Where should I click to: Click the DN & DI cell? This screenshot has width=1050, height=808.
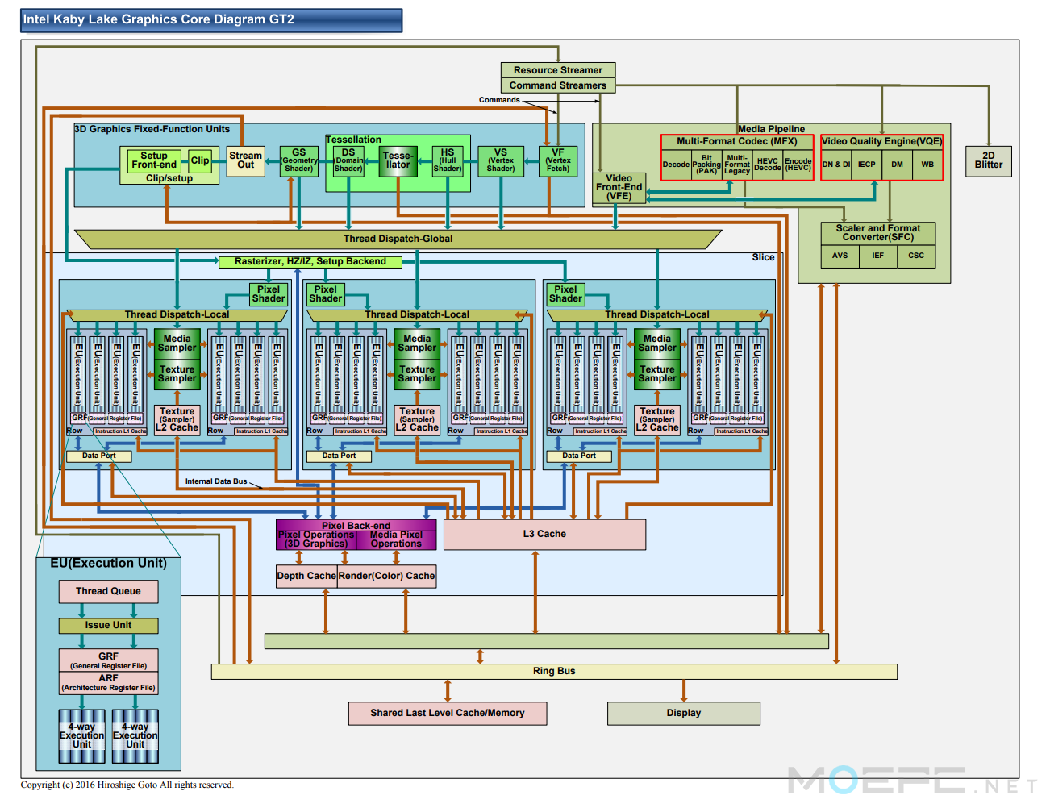coord(836,165)
